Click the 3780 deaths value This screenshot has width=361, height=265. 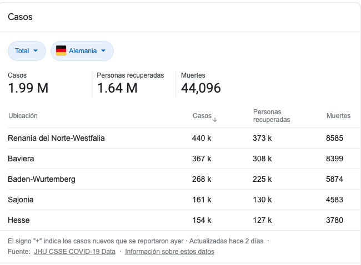tap(334, 220)
